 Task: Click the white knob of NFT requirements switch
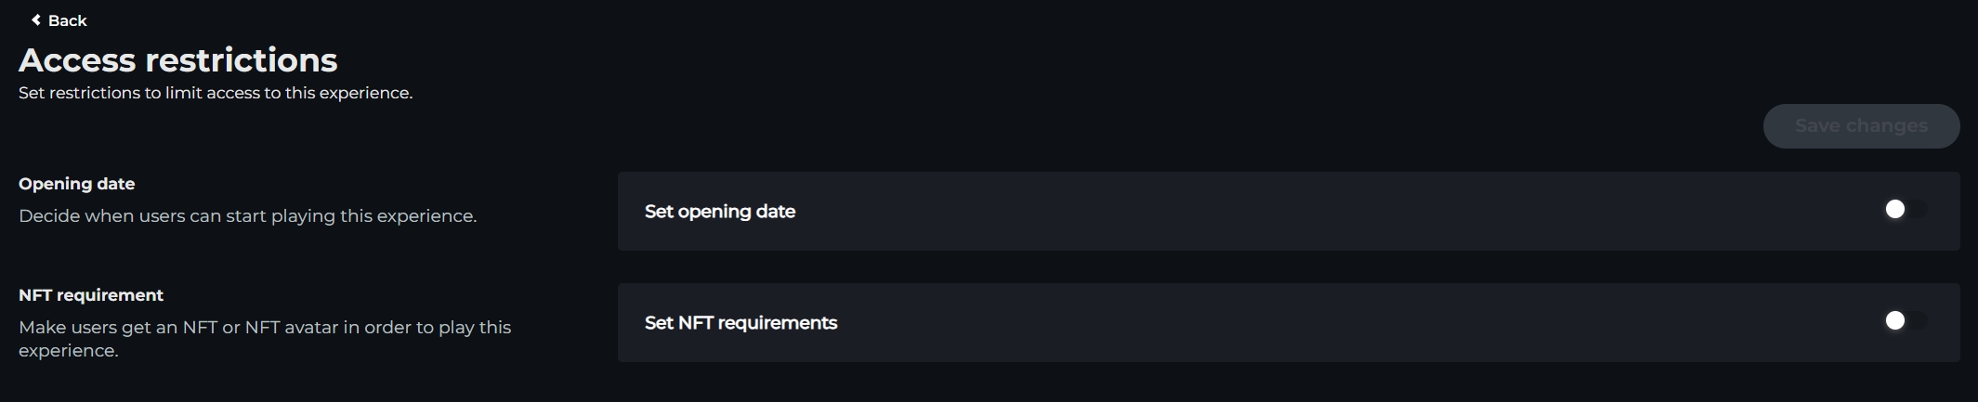[x=1894, y=321]
